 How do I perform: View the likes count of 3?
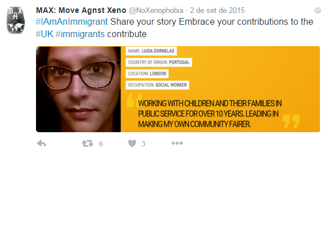[143, 143]
